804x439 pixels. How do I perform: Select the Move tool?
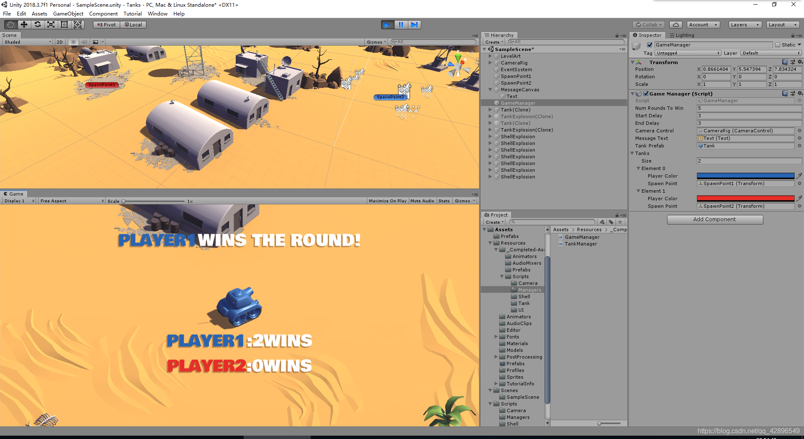24,25
